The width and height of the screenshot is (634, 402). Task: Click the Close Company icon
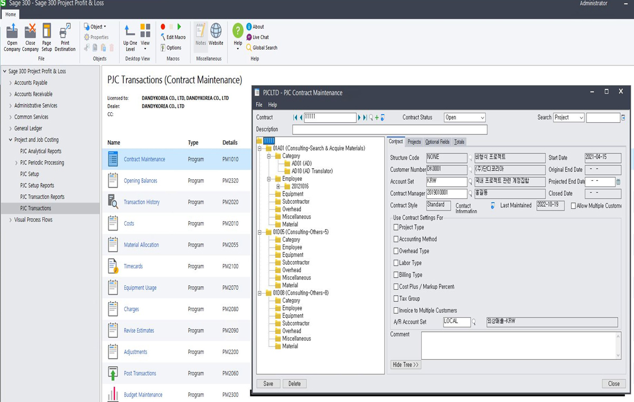(31, 31)
